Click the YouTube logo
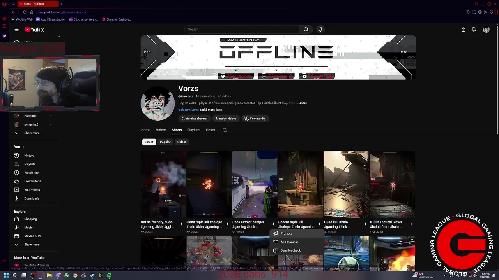 34,30
